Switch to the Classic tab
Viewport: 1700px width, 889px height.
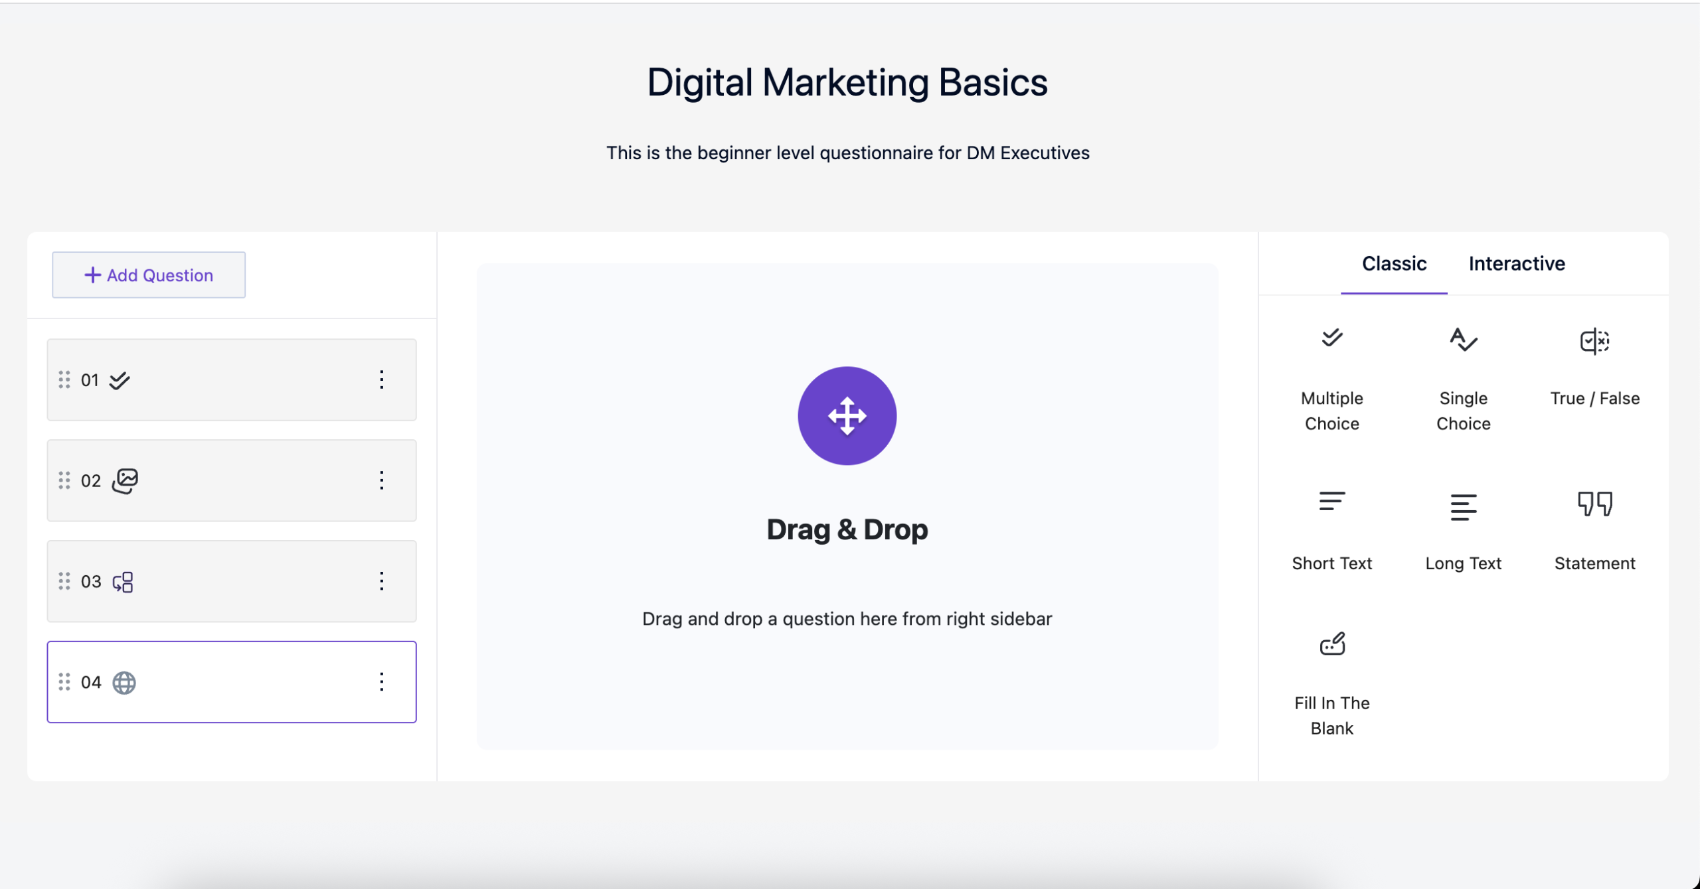tap(1394, 264)
